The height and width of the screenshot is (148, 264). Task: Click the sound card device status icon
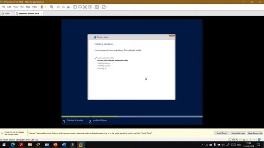(244, 140)
